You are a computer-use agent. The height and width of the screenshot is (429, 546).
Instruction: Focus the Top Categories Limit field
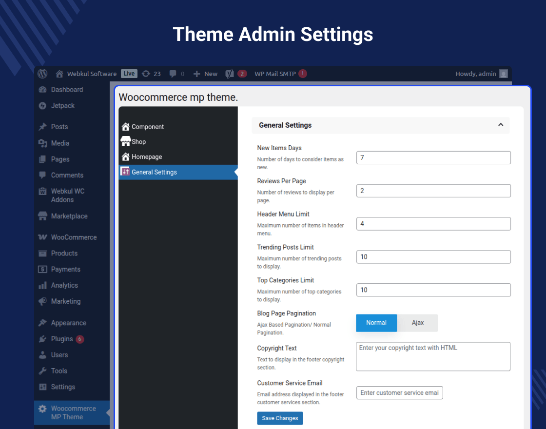433,290
